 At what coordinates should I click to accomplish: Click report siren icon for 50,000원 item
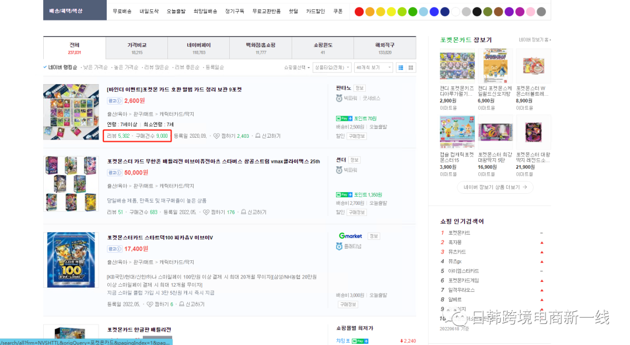tap(243, 212)
